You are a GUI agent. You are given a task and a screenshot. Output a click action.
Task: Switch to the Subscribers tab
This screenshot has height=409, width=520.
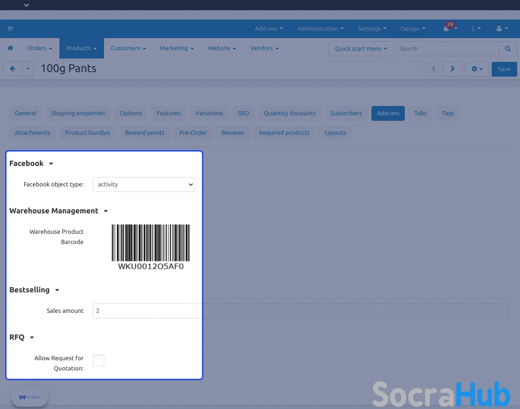tap(346, 113)
